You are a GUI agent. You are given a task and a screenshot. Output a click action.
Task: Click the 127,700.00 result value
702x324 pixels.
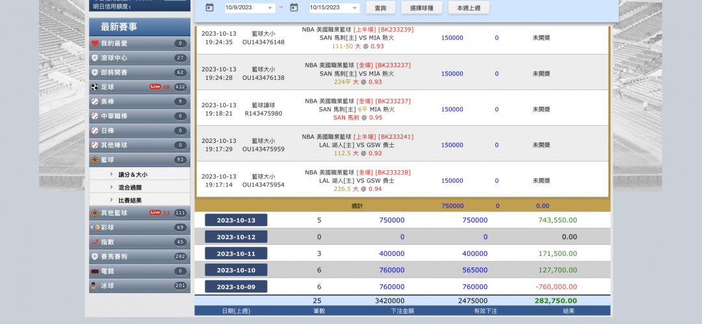(558, 270)
